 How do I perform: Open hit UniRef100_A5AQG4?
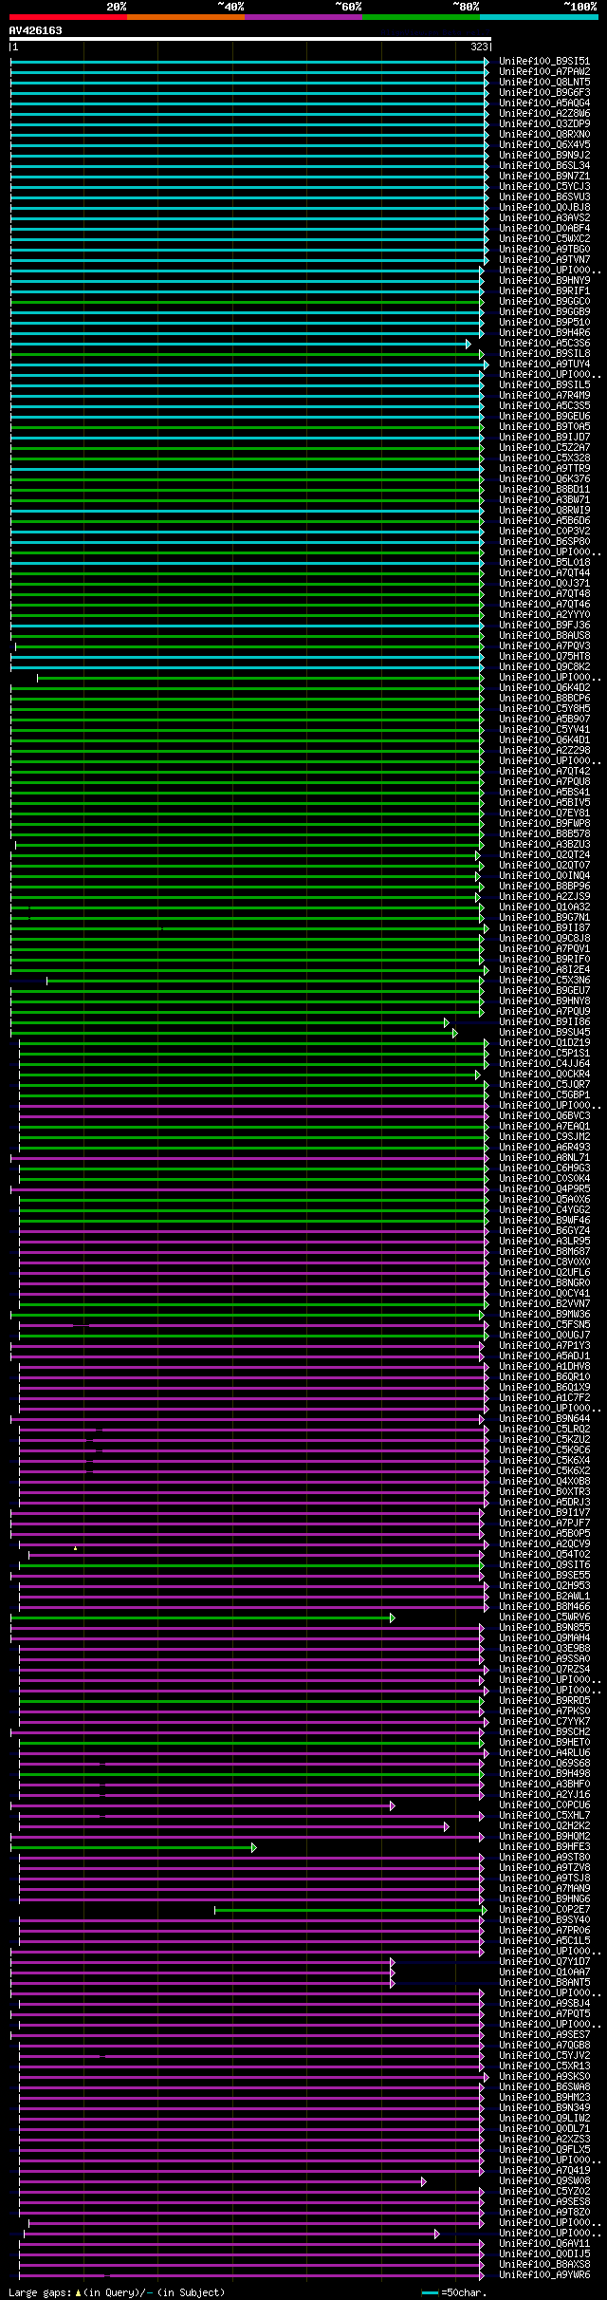coord(544,103)
